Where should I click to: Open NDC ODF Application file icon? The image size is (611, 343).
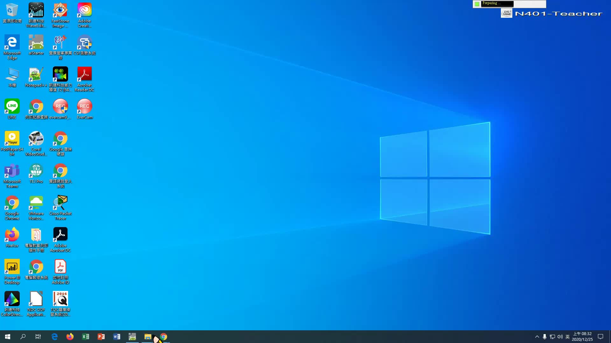(36, 304)
